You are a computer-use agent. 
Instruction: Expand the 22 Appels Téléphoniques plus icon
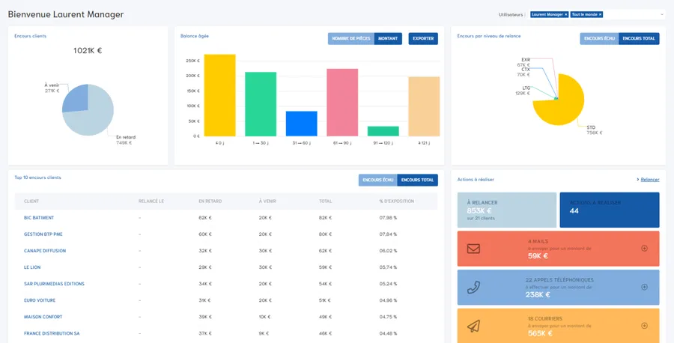[644, 287]
